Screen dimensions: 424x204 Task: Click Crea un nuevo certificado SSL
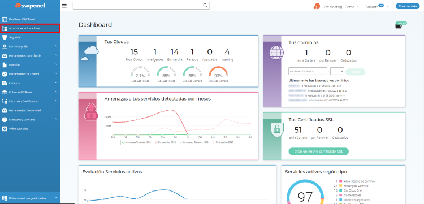pyautogui.click(x=318, y=151)
